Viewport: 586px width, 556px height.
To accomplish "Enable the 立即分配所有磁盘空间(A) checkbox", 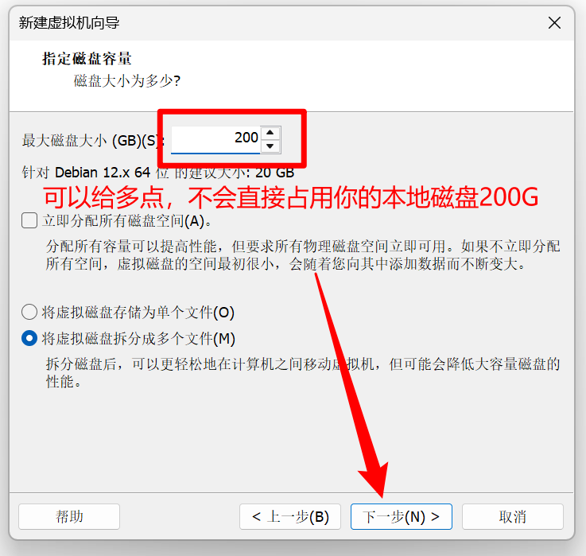I will tap(29, 220).
